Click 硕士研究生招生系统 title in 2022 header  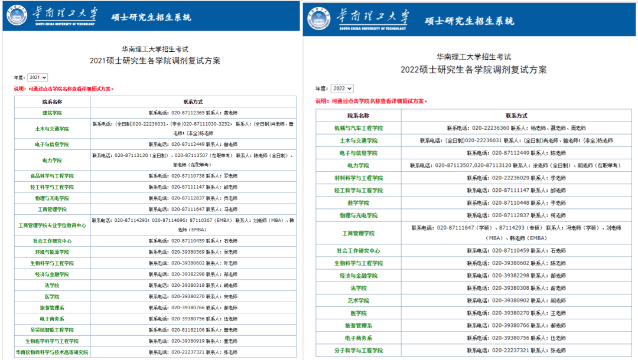[x=469, y=21]
